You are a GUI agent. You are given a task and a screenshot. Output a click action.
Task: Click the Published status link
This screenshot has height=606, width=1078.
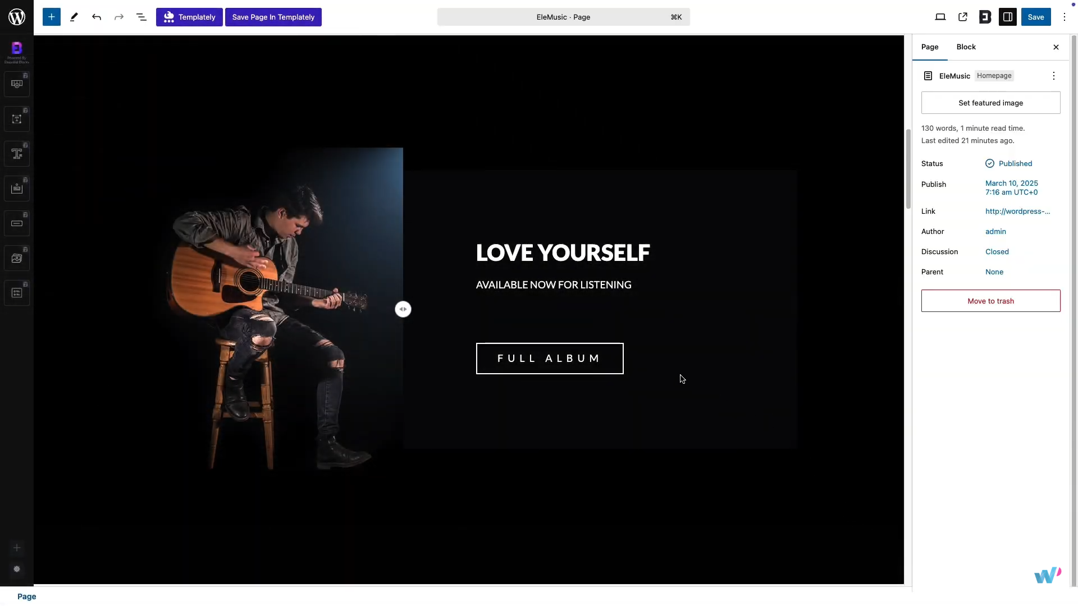click(x=1015, y=164)
